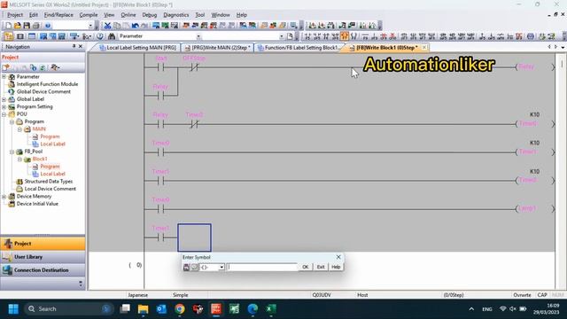
Task: Switch to [PRG]Write MAIN tab
Action: pos(217,48)
